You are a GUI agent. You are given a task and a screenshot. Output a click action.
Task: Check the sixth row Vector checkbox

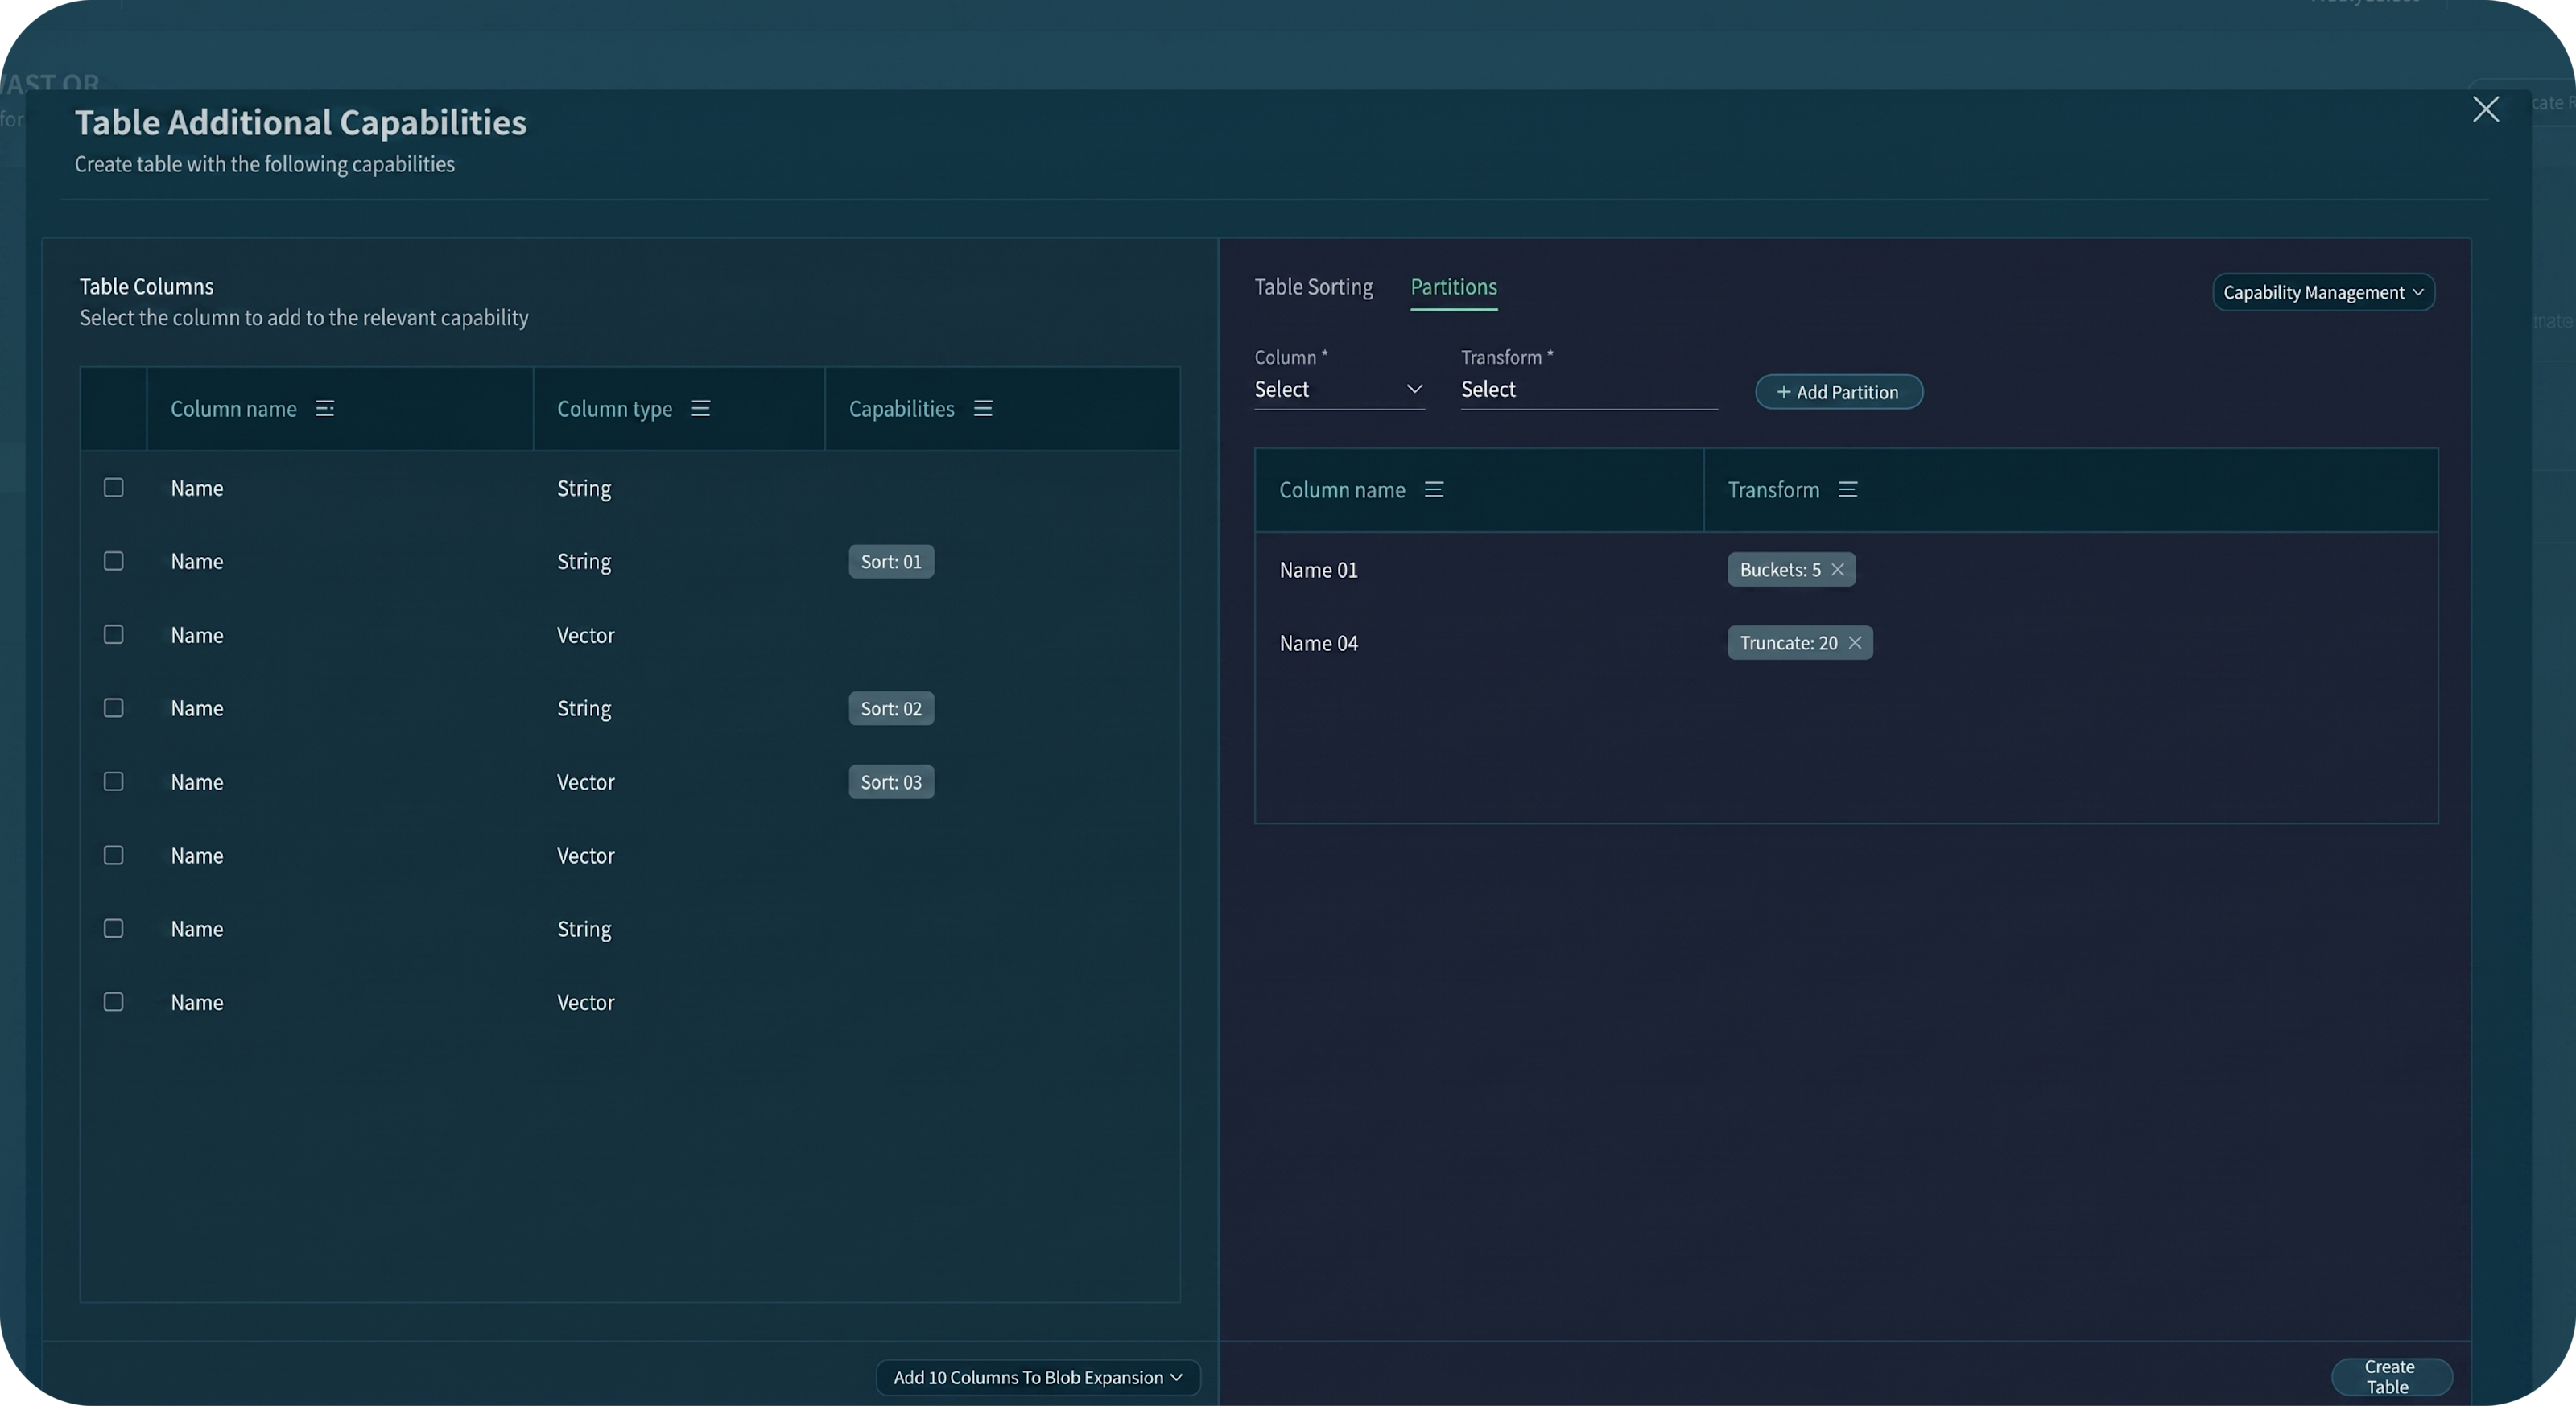coord(114,855)
